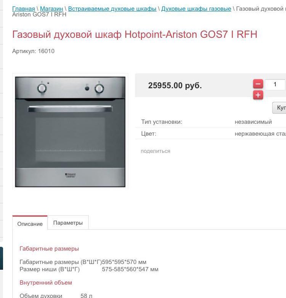Select the Описание tab
The image size is (286, 298).
click(x=30, y=223)
